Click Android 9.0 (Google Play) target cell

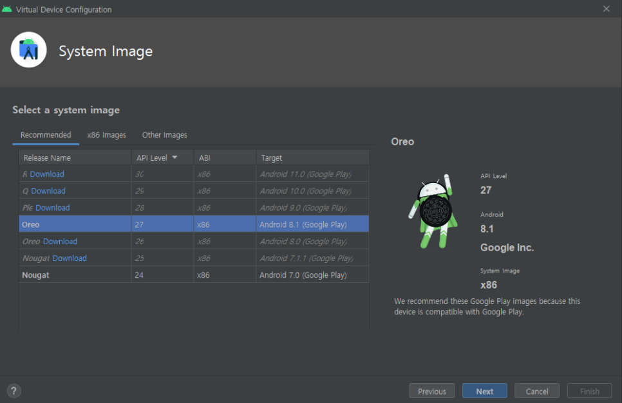[x=312, y=208]
